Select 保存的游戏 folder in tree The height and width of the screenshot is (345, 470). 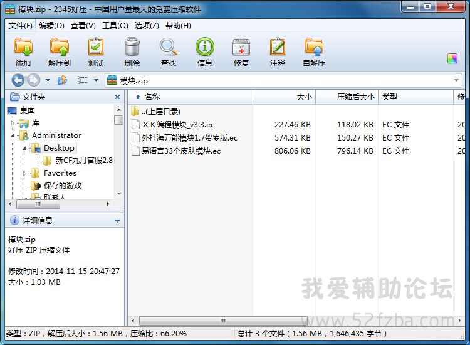tap(62, 186)
